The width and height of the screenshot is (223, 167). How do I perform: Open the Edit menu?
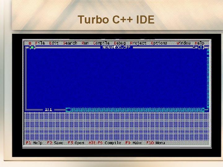pyautogui.click(x=54, y=43)
